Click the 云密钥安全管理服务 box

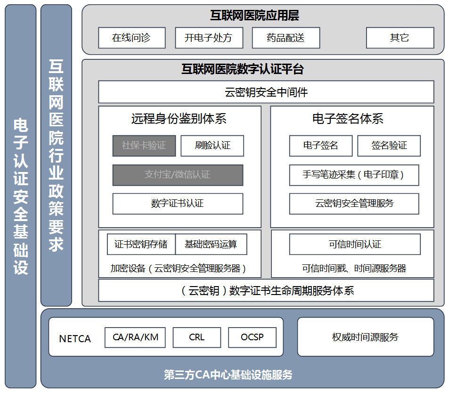(354, 204)
